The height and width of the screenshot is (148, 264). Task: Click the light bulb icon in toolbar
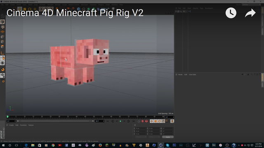113,9
